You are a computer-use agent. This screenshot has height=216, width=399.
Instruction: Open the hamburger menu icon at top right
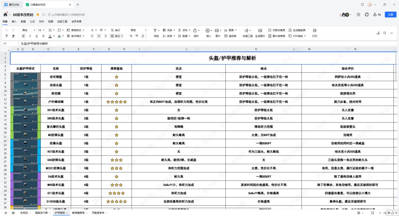coord(358,15)
